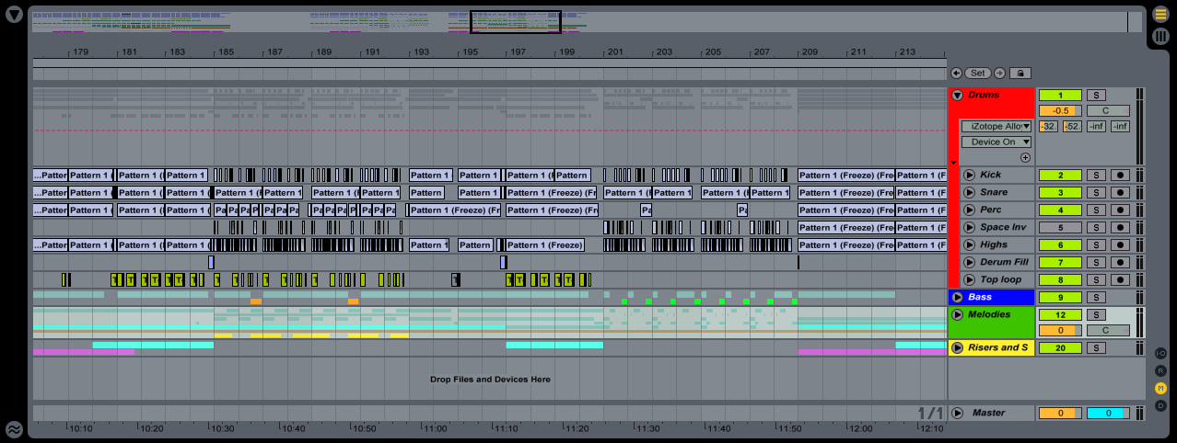Toggle the lock envelopes icon

[x=1020, y=73]
